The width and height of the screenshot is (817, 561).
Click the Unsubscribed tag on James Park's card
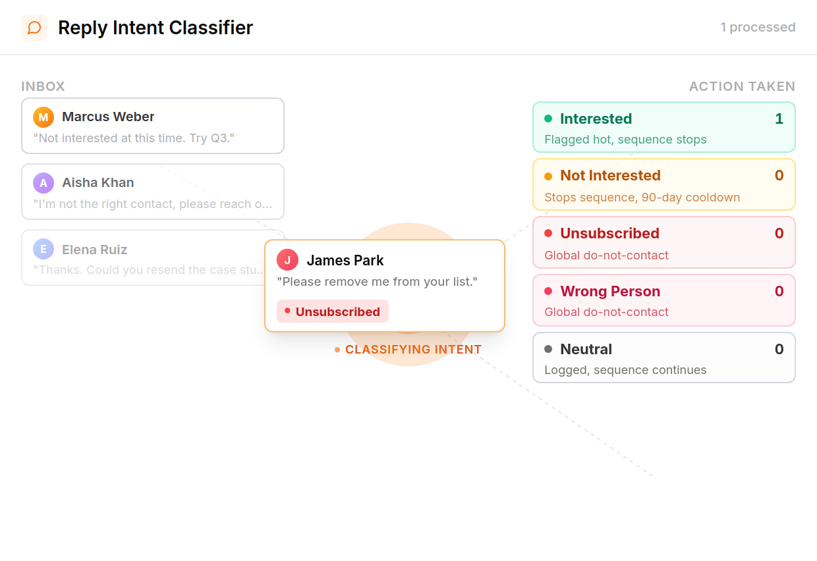(333, 311)
